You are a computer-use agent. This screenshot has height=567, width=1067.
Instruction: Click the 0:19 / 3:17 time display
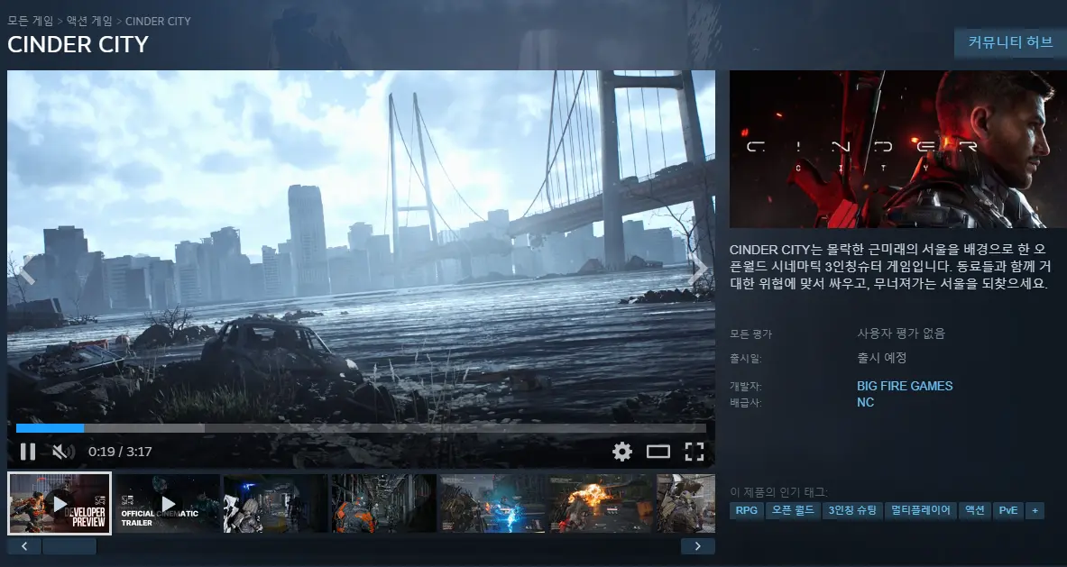click(x=120, y=452)
